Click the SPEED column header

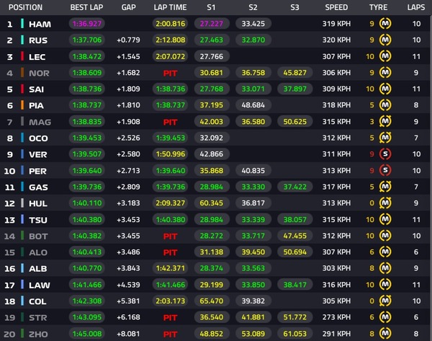tap(336, 7)
